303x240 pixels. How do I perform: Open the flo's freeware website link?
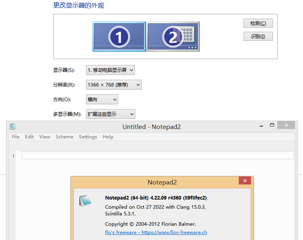[156, 232]
